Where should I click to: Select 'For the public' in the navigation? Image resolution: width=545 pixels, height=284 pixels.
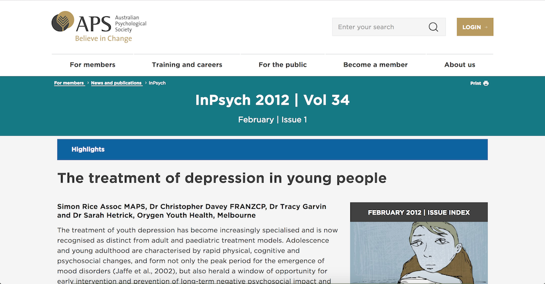282,65
